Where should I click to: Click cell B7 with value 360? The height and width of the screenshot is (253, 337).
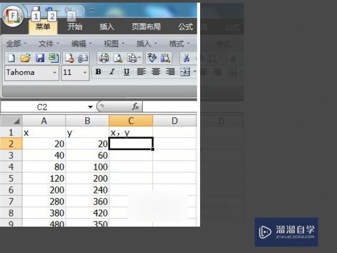(x=87, y=201)
